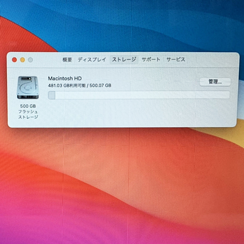Viewport: 244px width, 244px height.
Task: Click the Macintosh HD volume name
Action: 65,78
